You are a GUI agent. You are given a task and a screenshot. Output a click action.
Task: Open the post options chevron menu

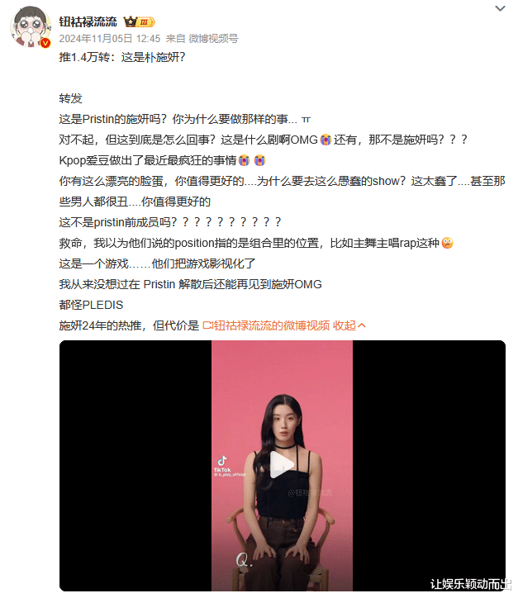[500, 8]
